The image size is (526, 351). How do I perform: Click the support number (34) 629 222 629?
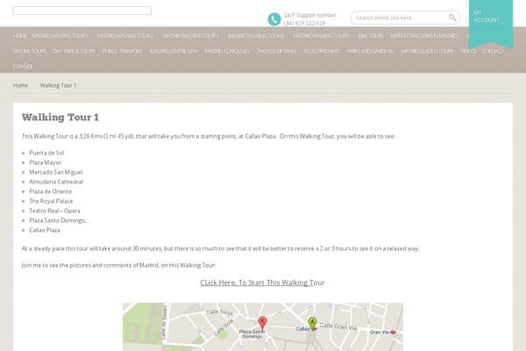304,23
